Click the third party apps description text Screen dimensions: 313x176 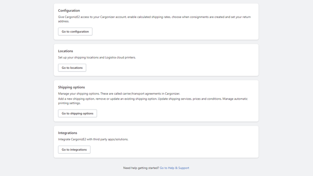[x=93, y=139]
